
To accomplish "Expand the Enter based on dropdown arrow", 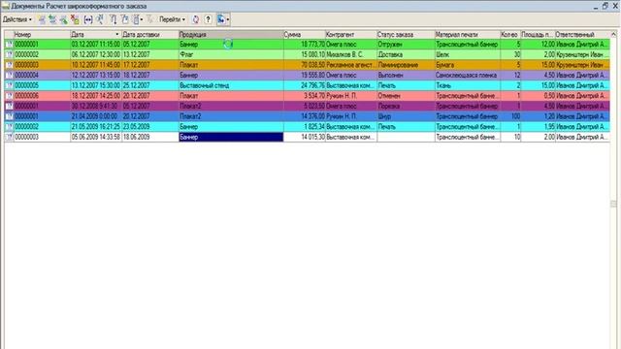I will click(228, 19).
